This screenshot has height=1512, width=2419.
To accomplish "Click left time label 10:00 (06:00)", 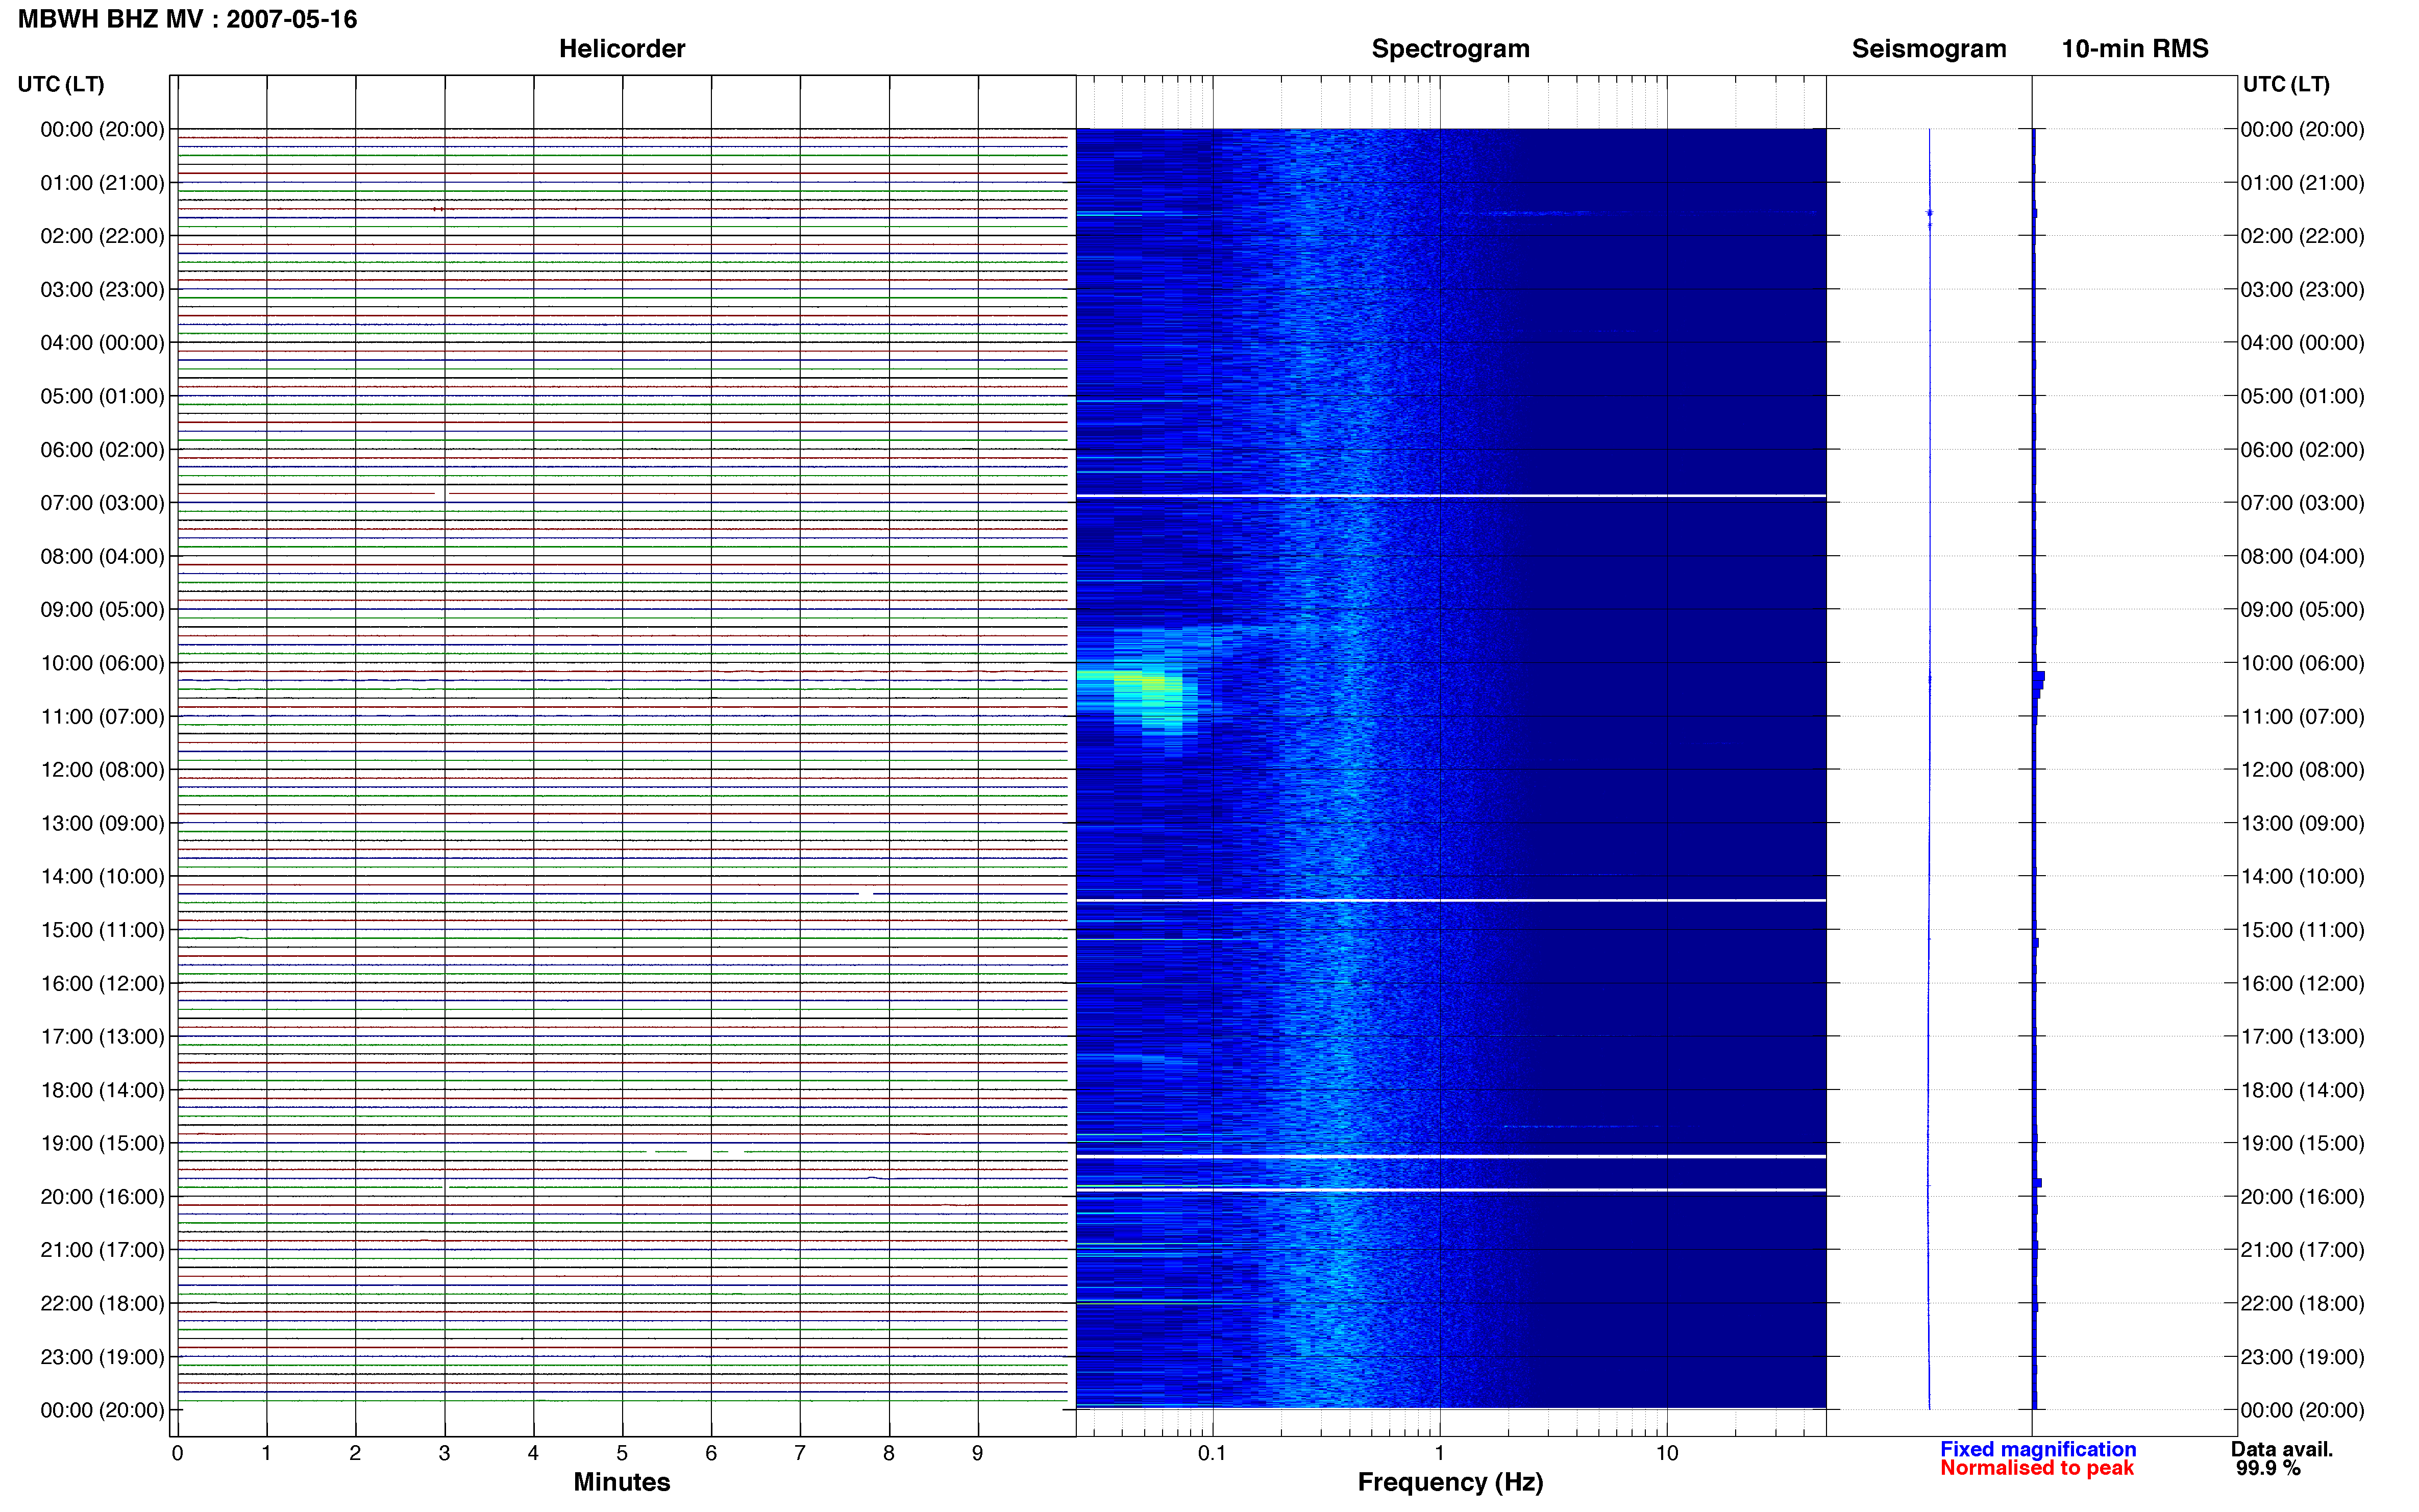I will click(x=102, y=663).
